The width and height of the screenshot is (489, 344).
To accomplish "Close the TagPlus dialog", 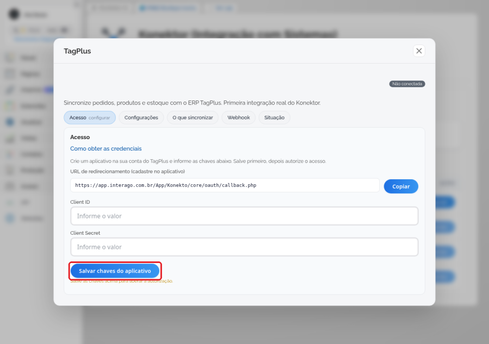I will click(x=419, y=51).
